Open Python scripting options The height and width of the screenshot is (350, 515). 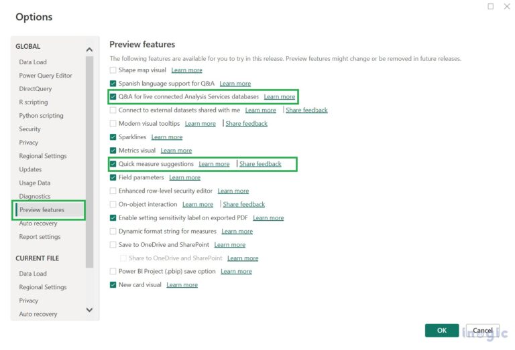(x=41, y=116)
